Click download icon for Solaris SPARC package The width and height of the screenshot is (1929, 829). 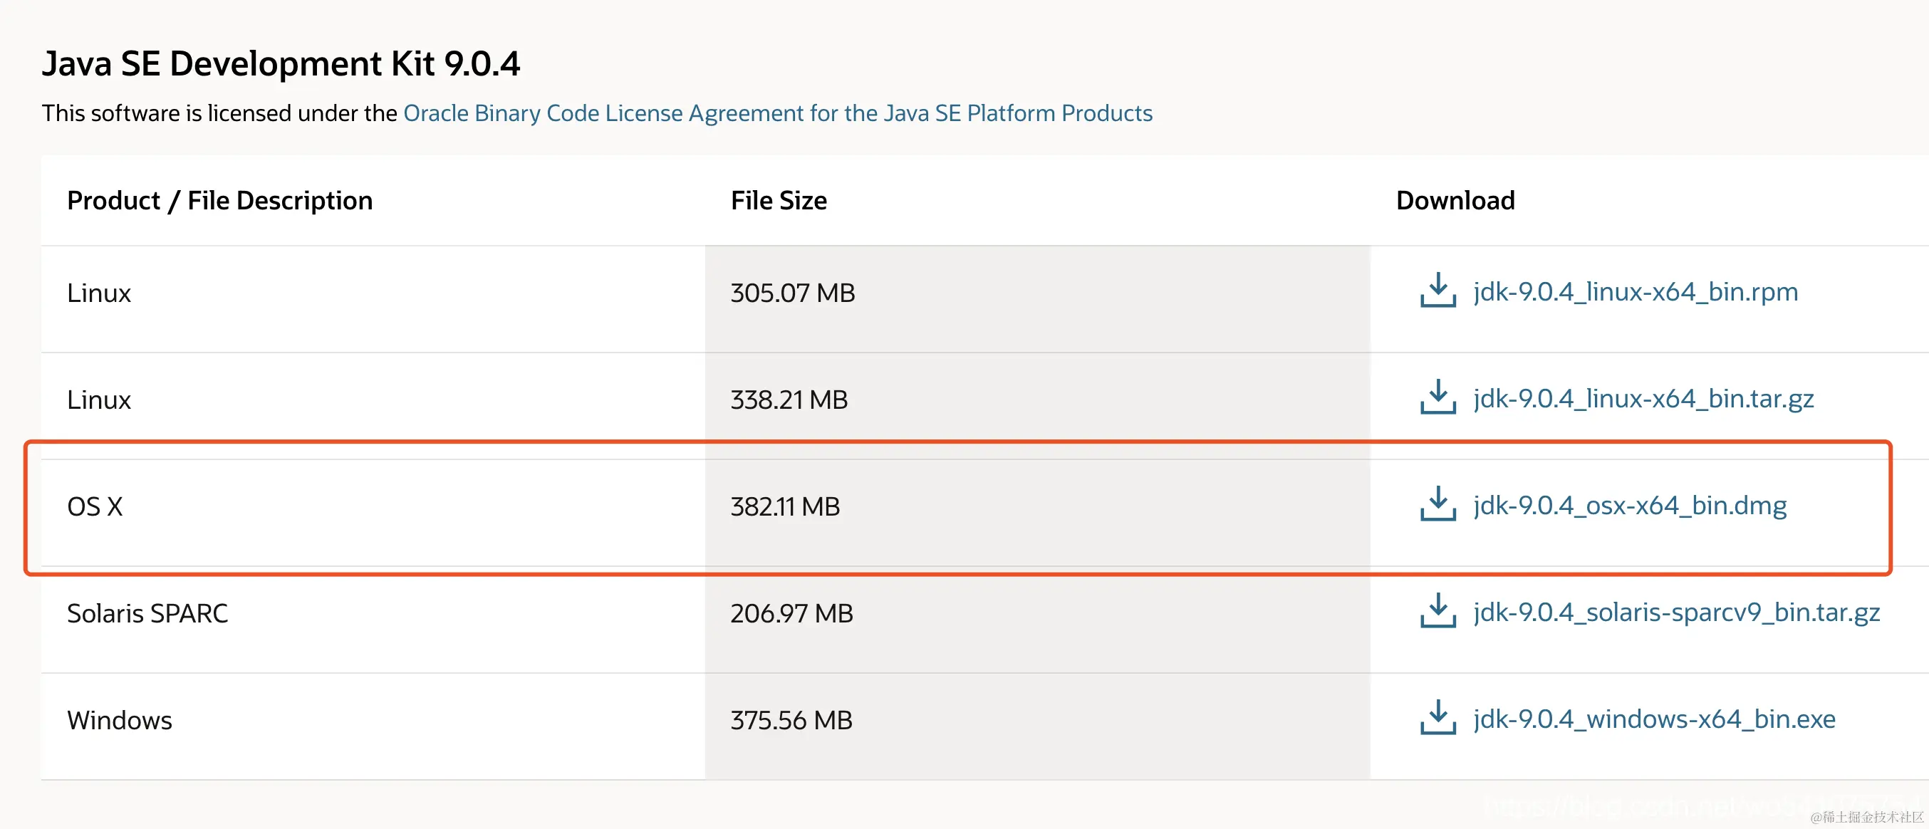[x=1437, y=612]
